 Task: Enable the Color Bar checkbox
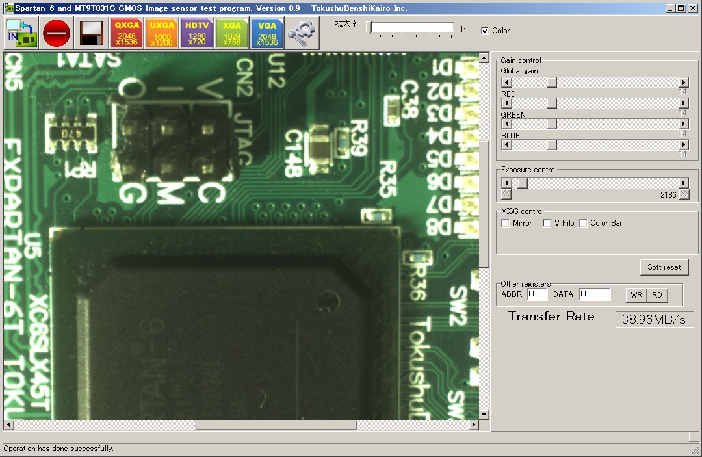pos(583,224)
